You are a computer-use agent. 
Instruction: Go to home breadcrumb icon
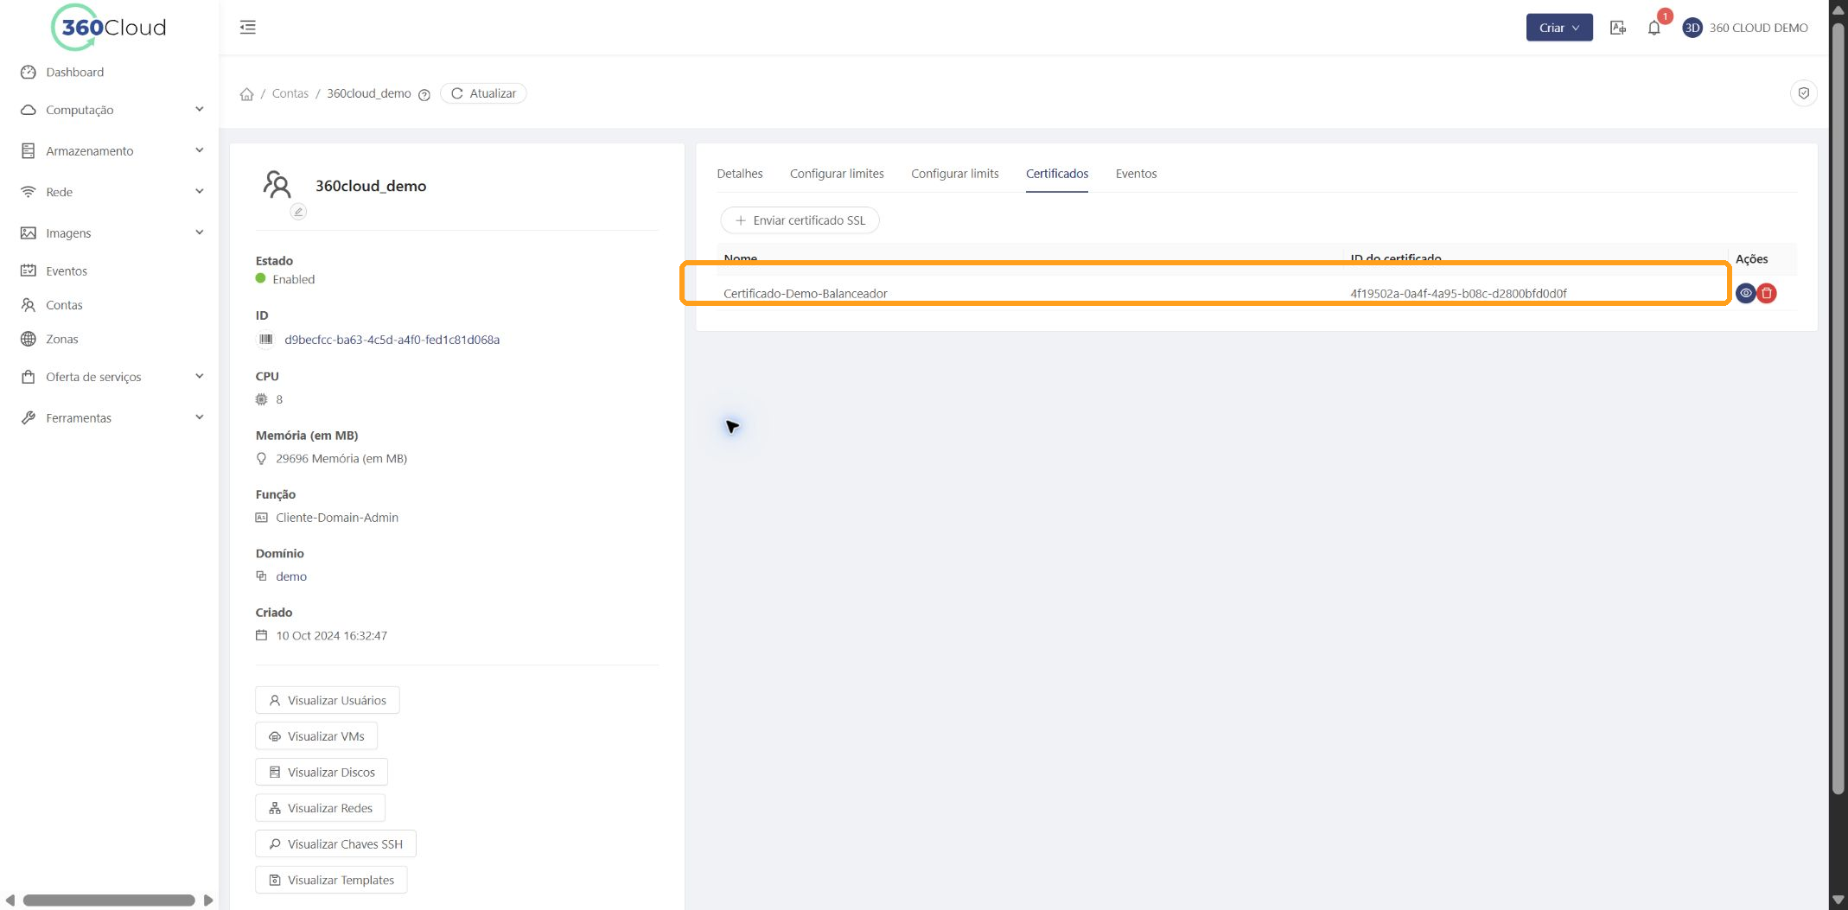click(x=246, y=93)
